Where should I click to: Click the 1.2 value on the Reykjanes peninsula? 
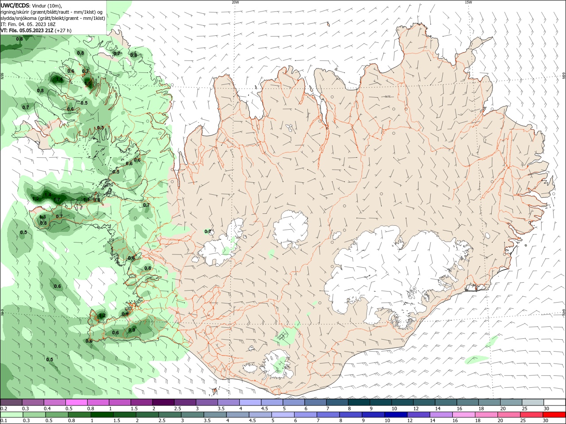pos(102,315)
